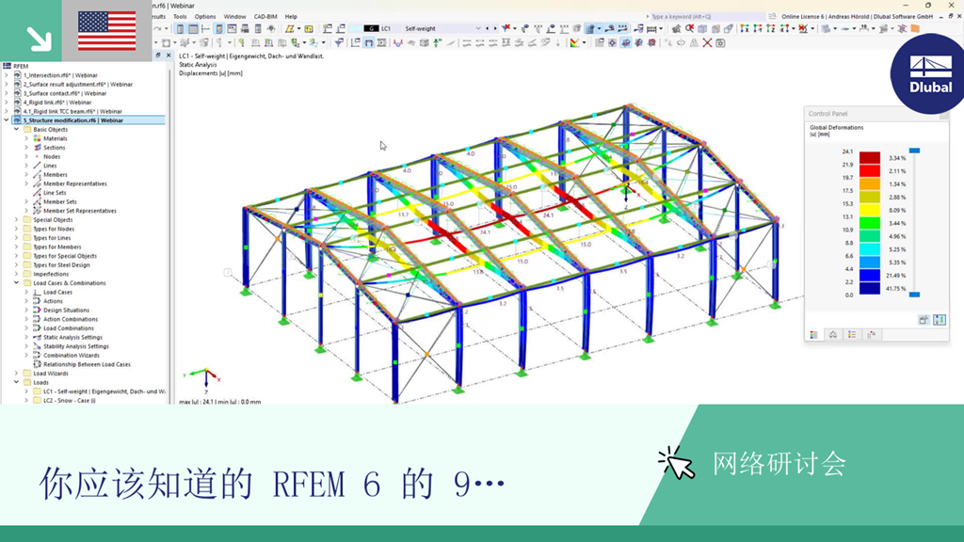Close the Navigator panel
The height and width of the screenshot is (542, 964).
[169, 56]
